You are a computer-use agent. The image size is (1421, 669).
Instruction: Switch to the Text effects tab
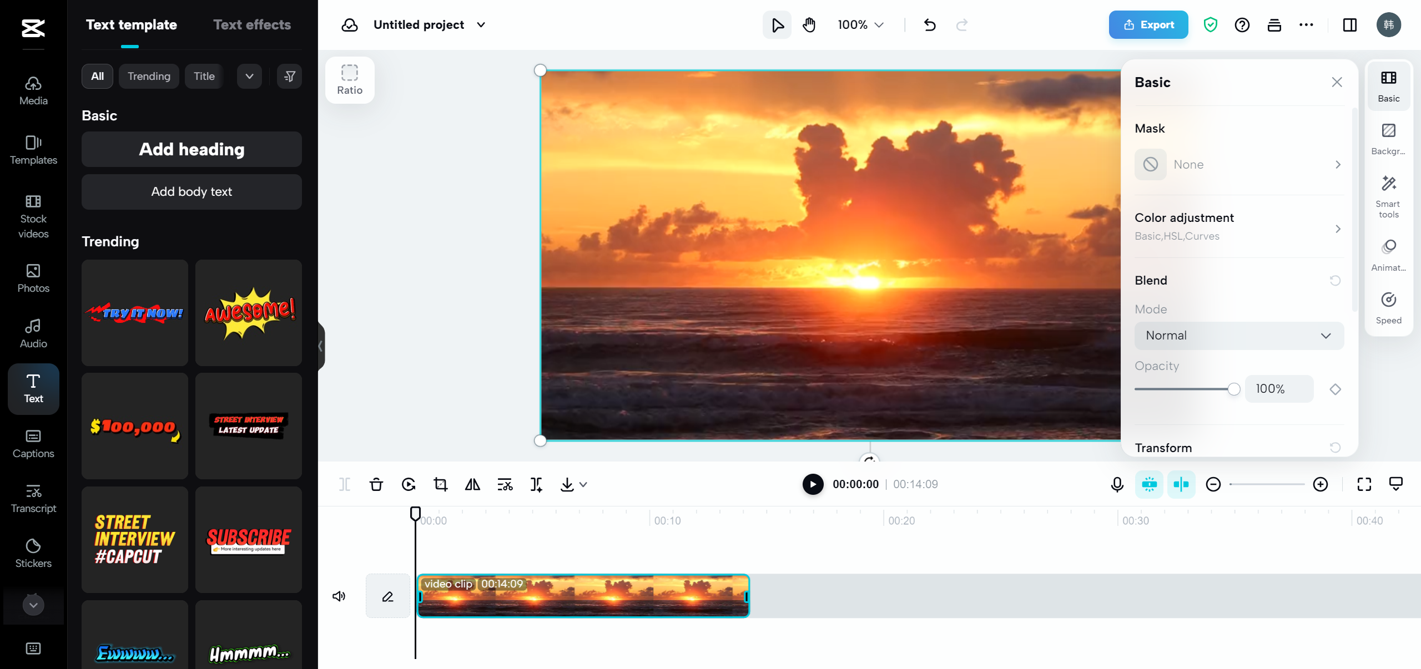[x=252, y=24]
